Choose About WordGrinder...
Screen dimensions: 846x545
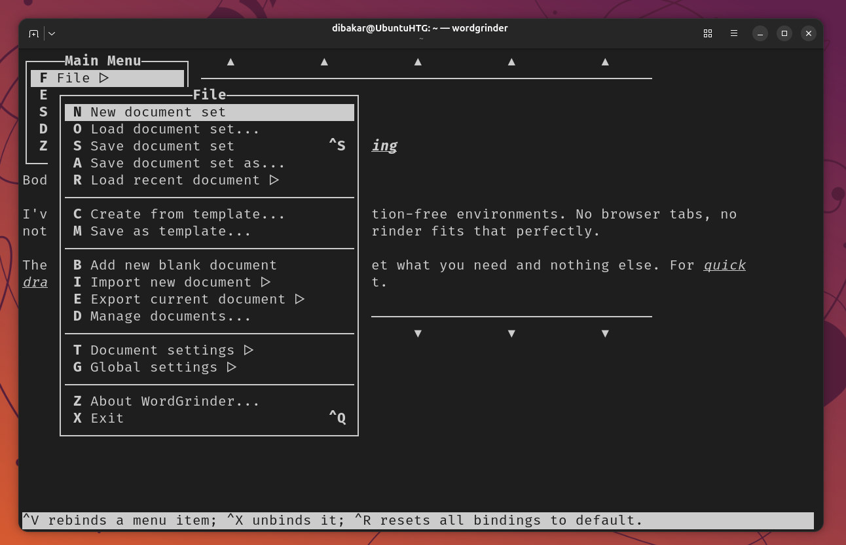[210, 402]
